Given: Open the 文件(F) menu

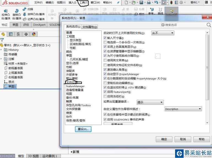Looking at the screenshot, I should pos(38,2).
